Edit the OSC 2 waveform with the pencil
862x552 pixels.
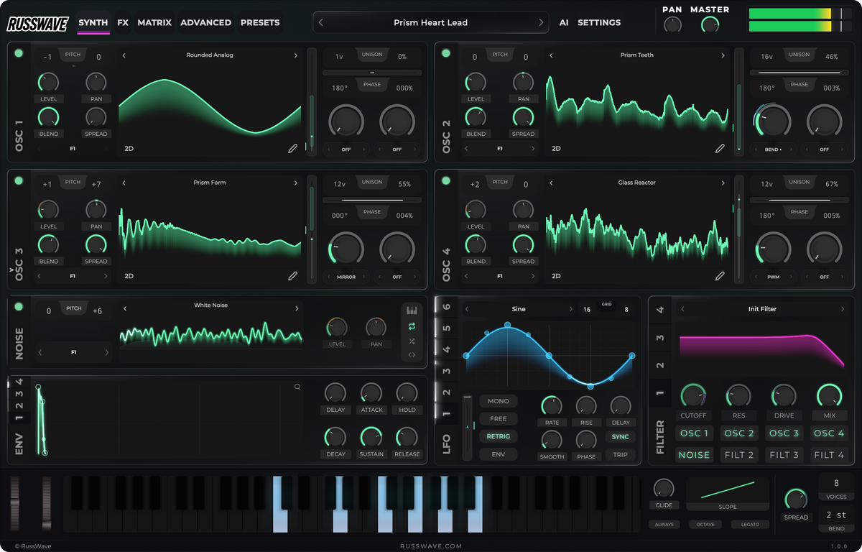[720, 149]
